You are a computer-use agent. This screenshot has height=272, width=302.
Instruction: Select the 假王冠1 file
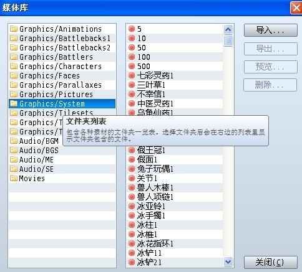click(x=175, y=150)
